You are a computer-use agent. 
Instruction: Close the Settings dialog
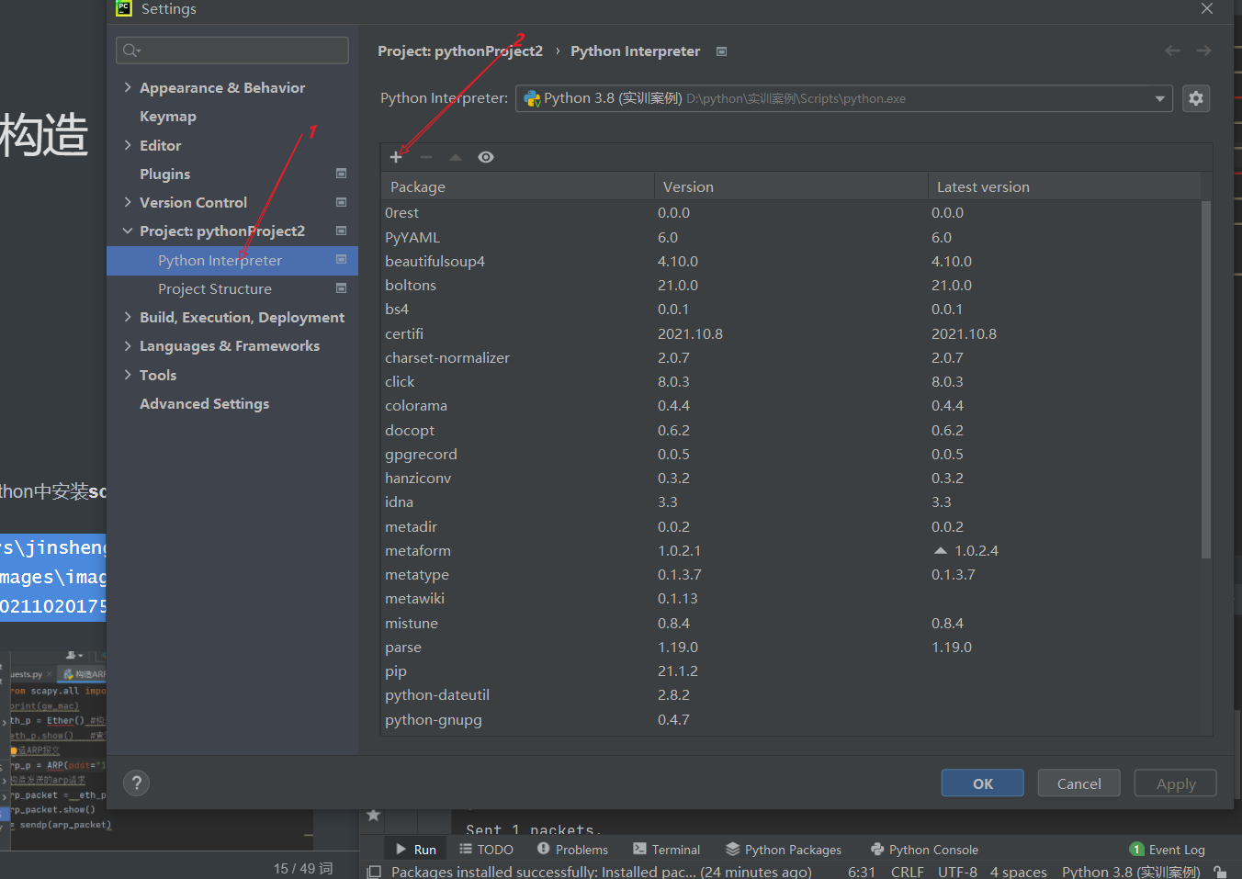pos(1207,8)
